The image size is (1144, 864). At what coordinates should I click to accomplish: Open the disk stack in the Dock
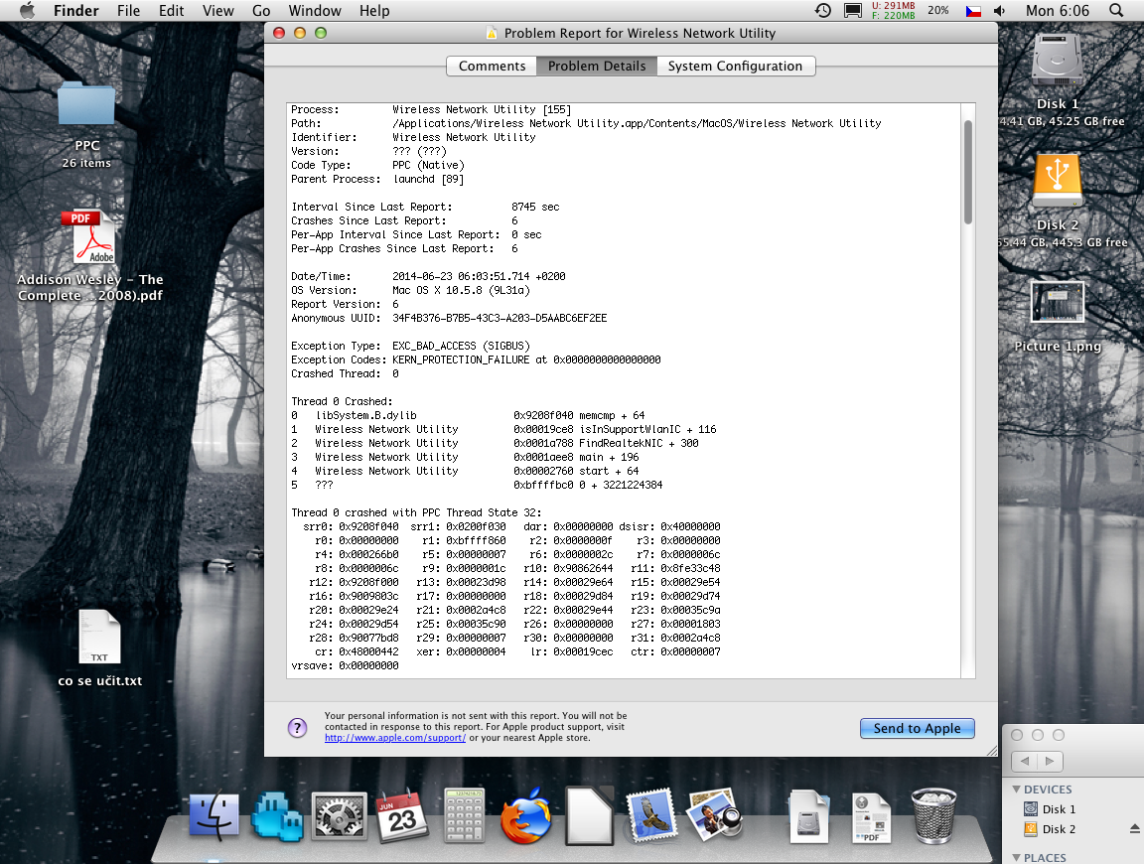(809, 817)
